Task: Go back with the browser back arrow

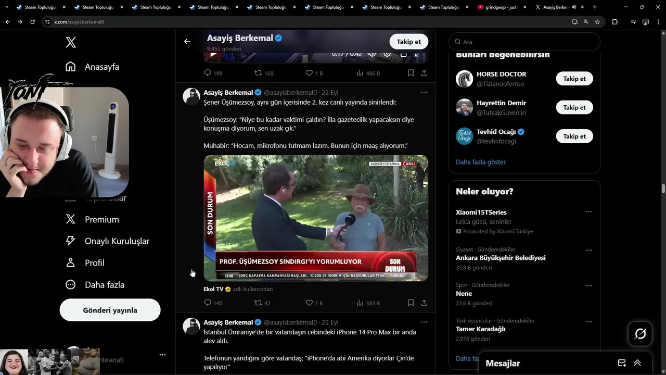Action: tap(7, 22)
